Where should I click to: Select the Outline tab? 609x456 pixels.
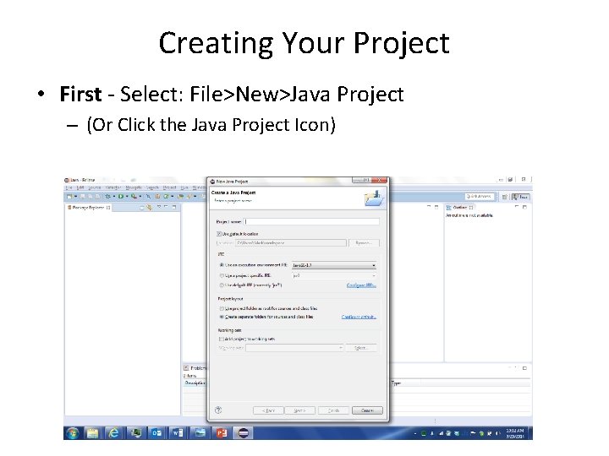pyautogui.click(x=460, y=208)
